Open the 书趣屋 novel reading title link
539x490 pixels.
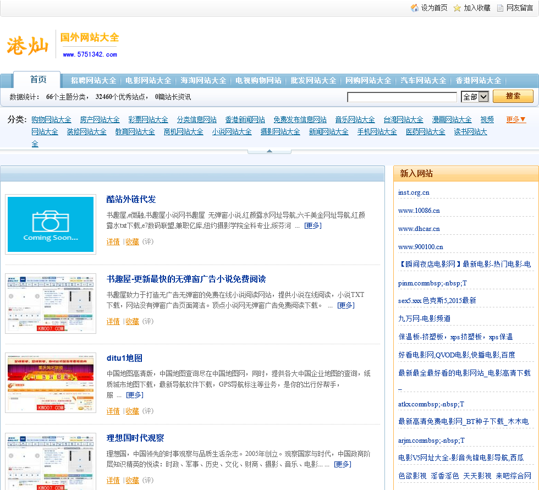click(x=186, y=279)
